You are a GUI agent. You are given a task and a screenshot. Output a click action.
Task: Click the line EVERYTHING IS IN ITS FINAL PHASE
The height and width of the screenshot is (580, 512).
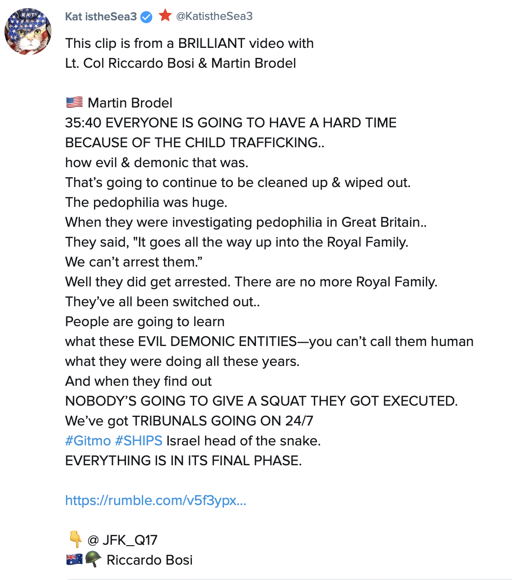(183, 460)
